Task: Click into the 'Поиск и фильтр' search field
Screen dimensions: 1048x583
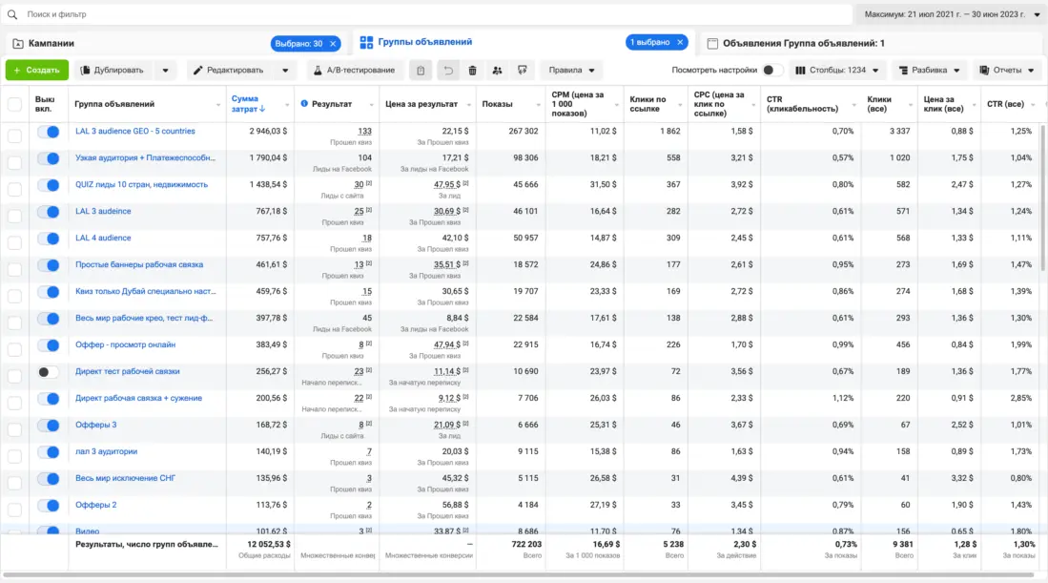Action: pyautogui.click(x=428, y=14)
